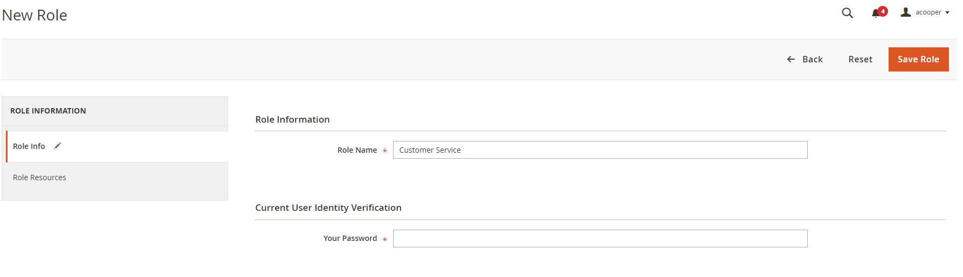Click the pencil edit icon beside Role Info
Viewport: 963px width, 277px height.
(58, 146)
